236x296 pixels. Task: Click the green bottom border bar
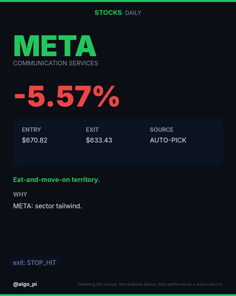click(x=118, y=295)
